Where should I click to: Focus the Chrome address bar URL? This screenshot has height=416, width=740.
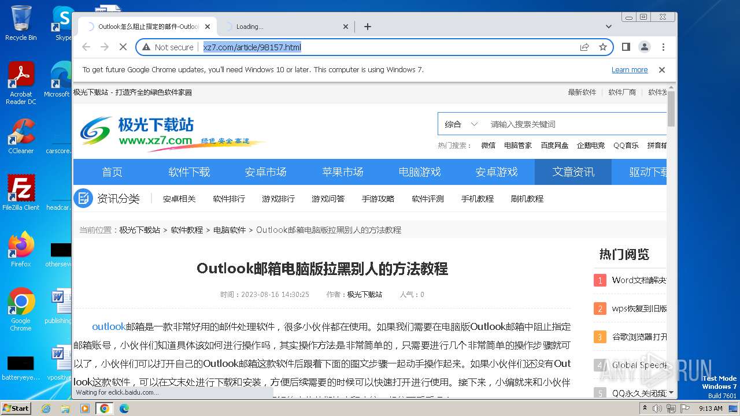[x=252, y=47]
